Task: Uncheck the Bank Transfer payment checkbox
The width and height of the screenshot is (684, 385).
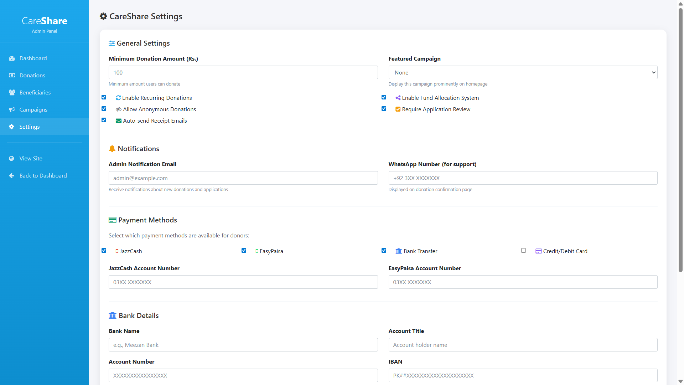Action: (384, 251)
